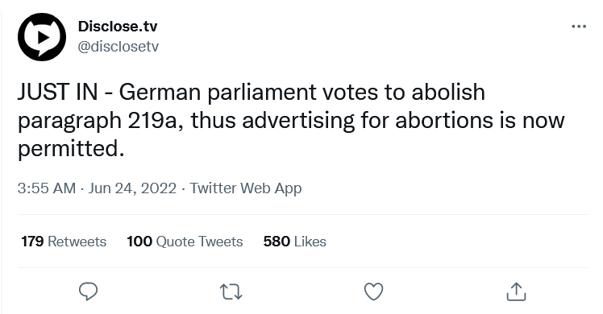View the 100 Quote Tweets list
The image size is (603, 314).
click(185, 242)
